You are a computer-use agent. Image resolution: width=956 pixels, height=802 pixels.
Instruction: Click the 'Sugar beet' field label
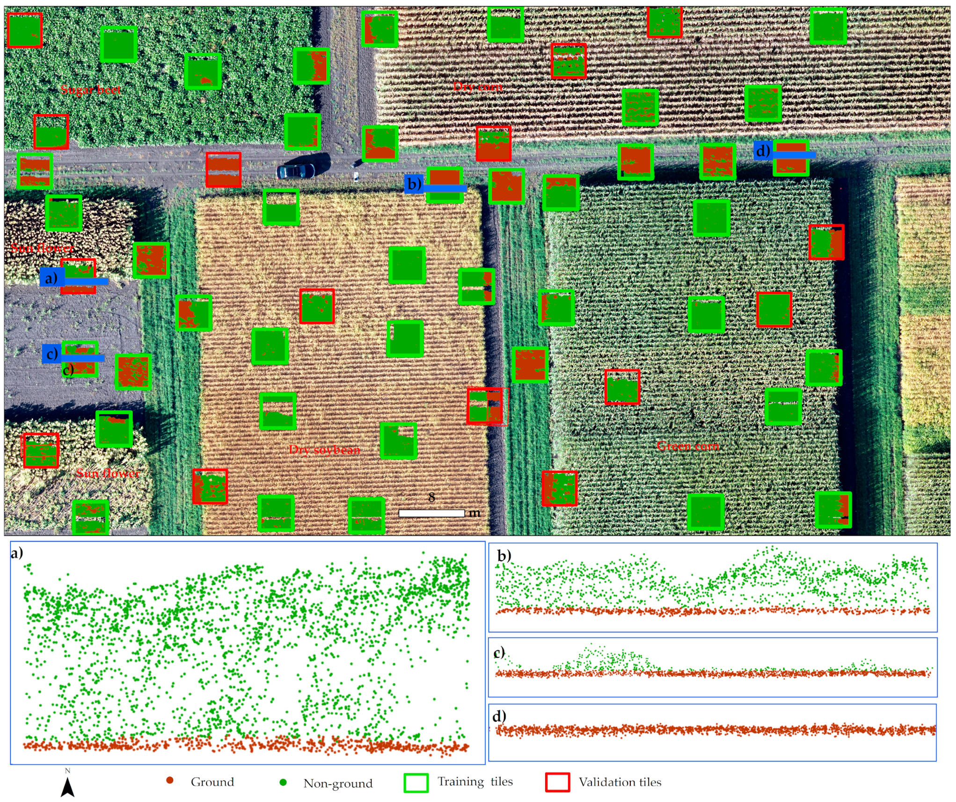point(91,89)
